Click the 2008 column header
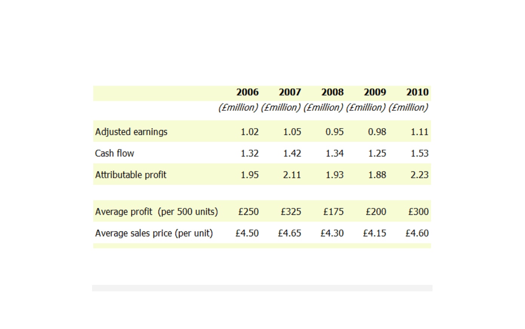The width and height of the screenshot is (525, 329). pyautogui.click(x=333, y=92)
